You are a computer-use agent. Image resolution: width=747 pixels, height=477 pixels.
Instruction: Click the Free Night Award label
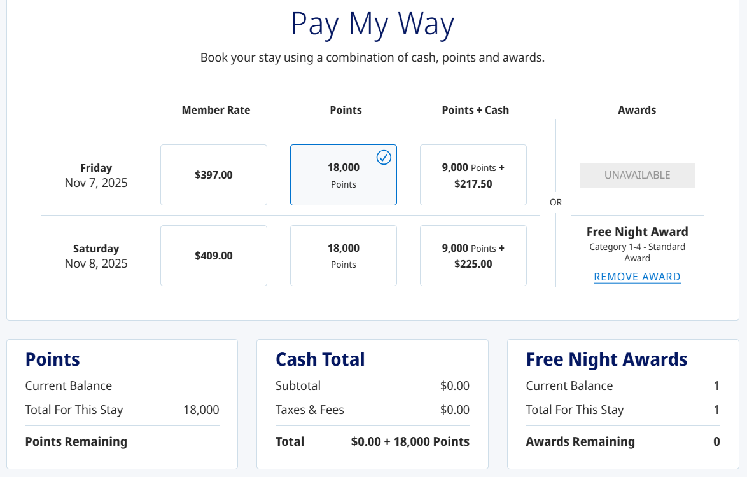pyautogui.click(x=637, y=232)
